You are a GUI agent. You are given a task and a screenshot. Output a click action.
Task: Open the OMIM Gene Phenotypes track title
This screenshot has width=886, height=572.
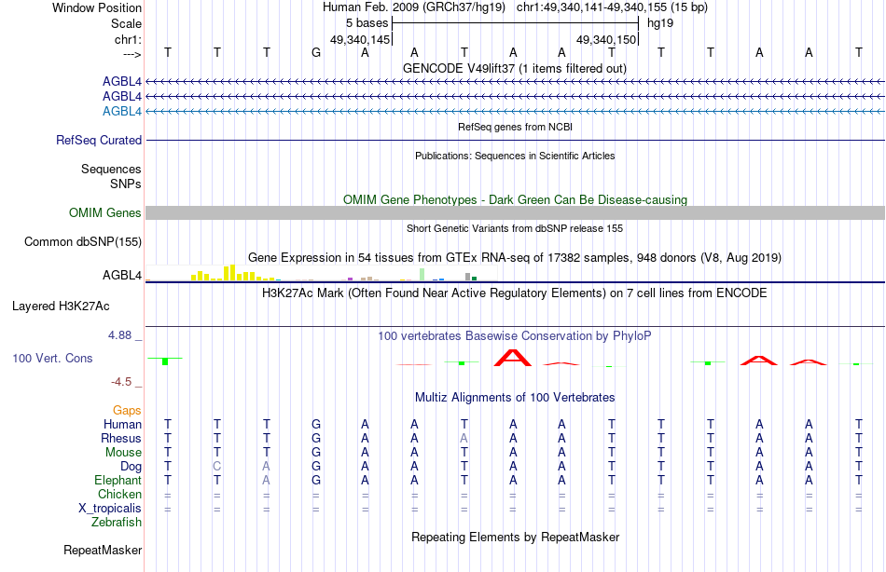tap(515, 200)
